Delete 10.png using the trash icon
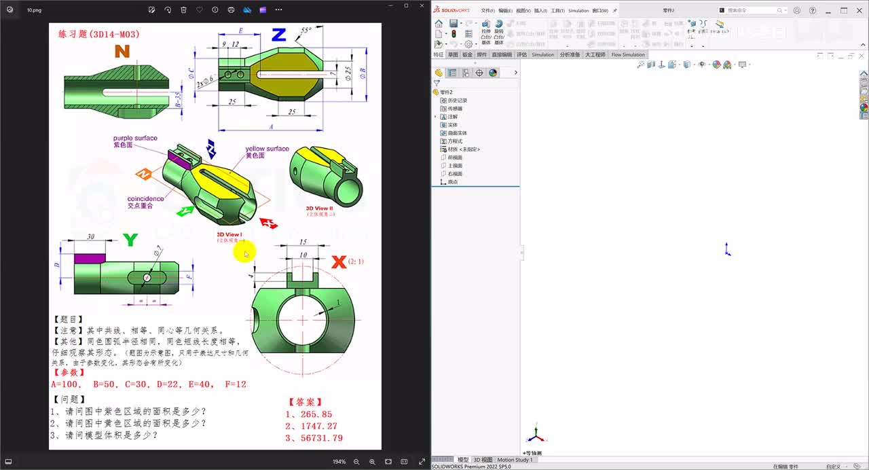 click(x=183, y=10)
